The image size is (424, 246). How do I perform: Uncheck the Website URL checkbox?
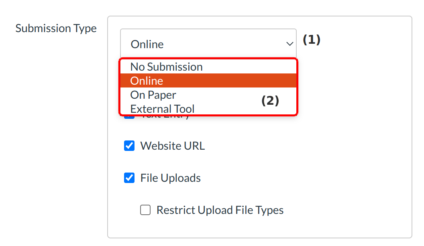pyautogui.click(x=129, y=146)
